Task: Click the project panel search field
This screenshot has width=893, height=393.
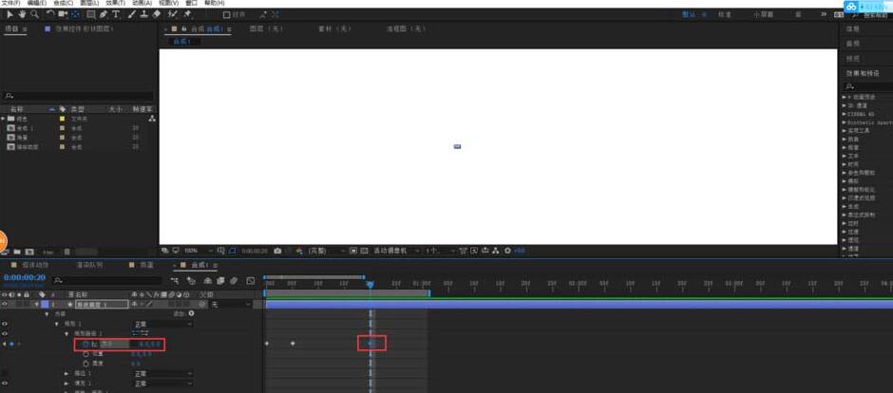Action: coord(78,96)
